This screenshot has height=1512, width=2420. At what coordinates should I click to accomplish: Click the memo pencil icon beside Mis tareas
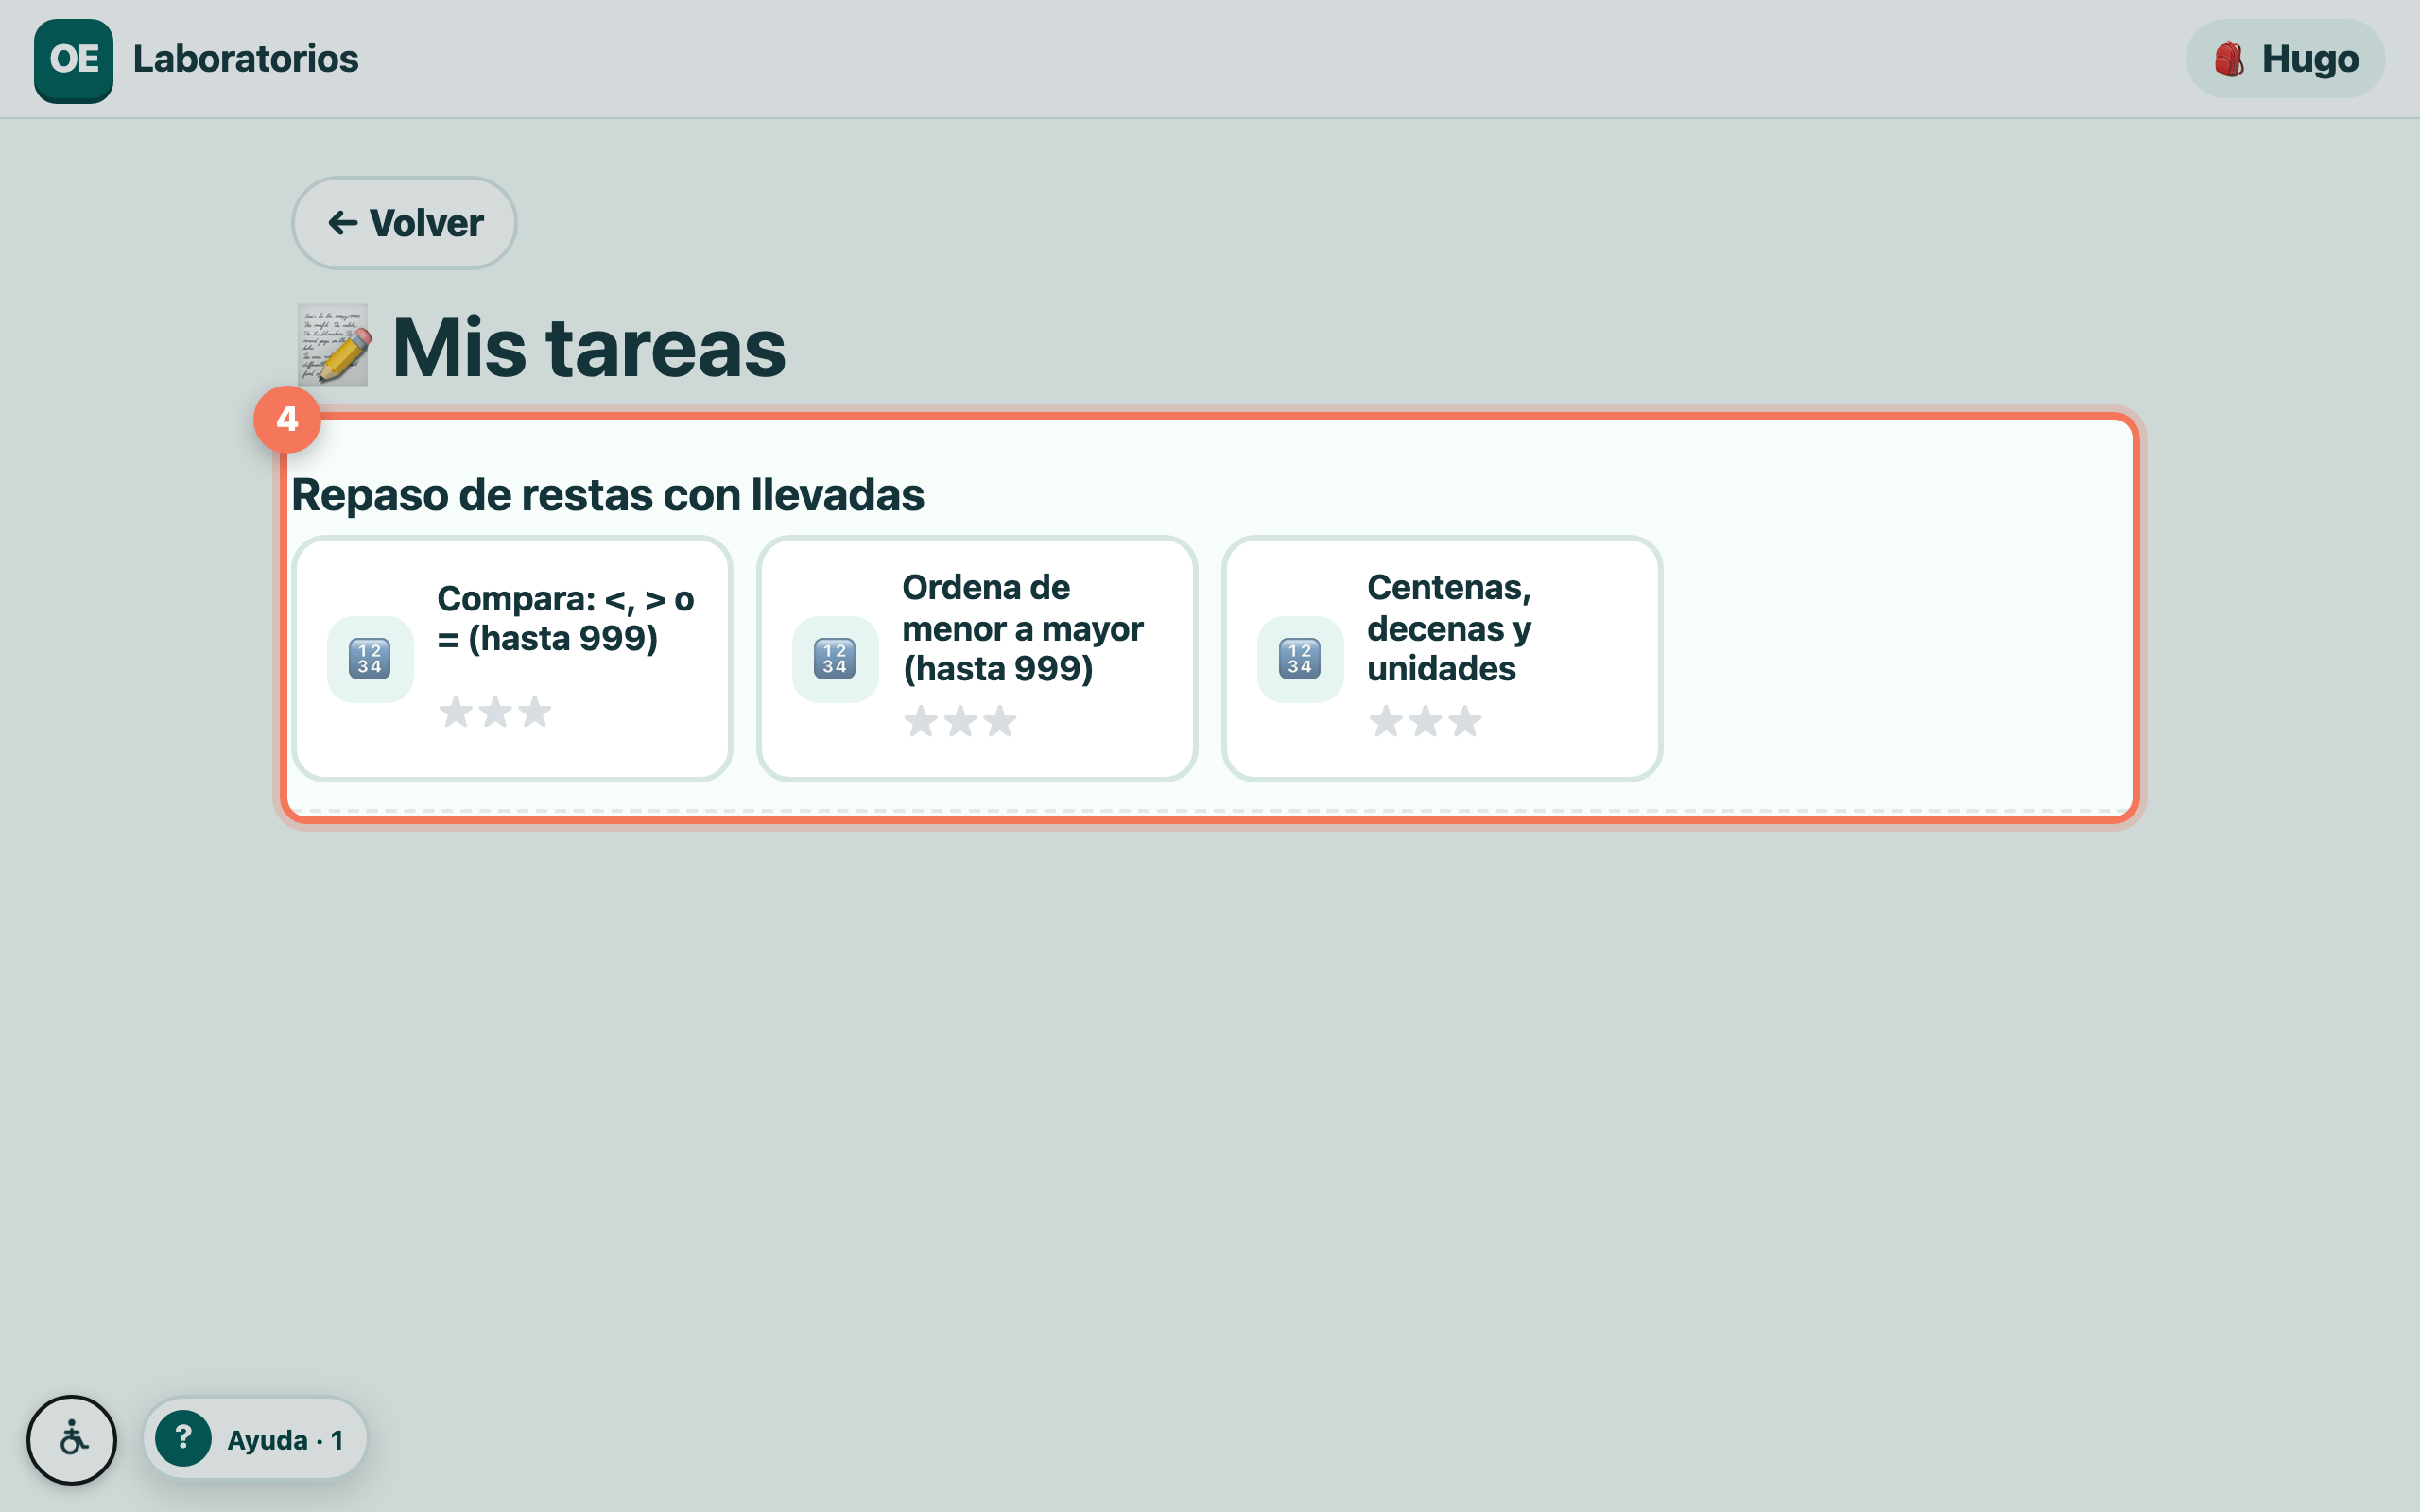pyautogui.click(x=334, y=346)
